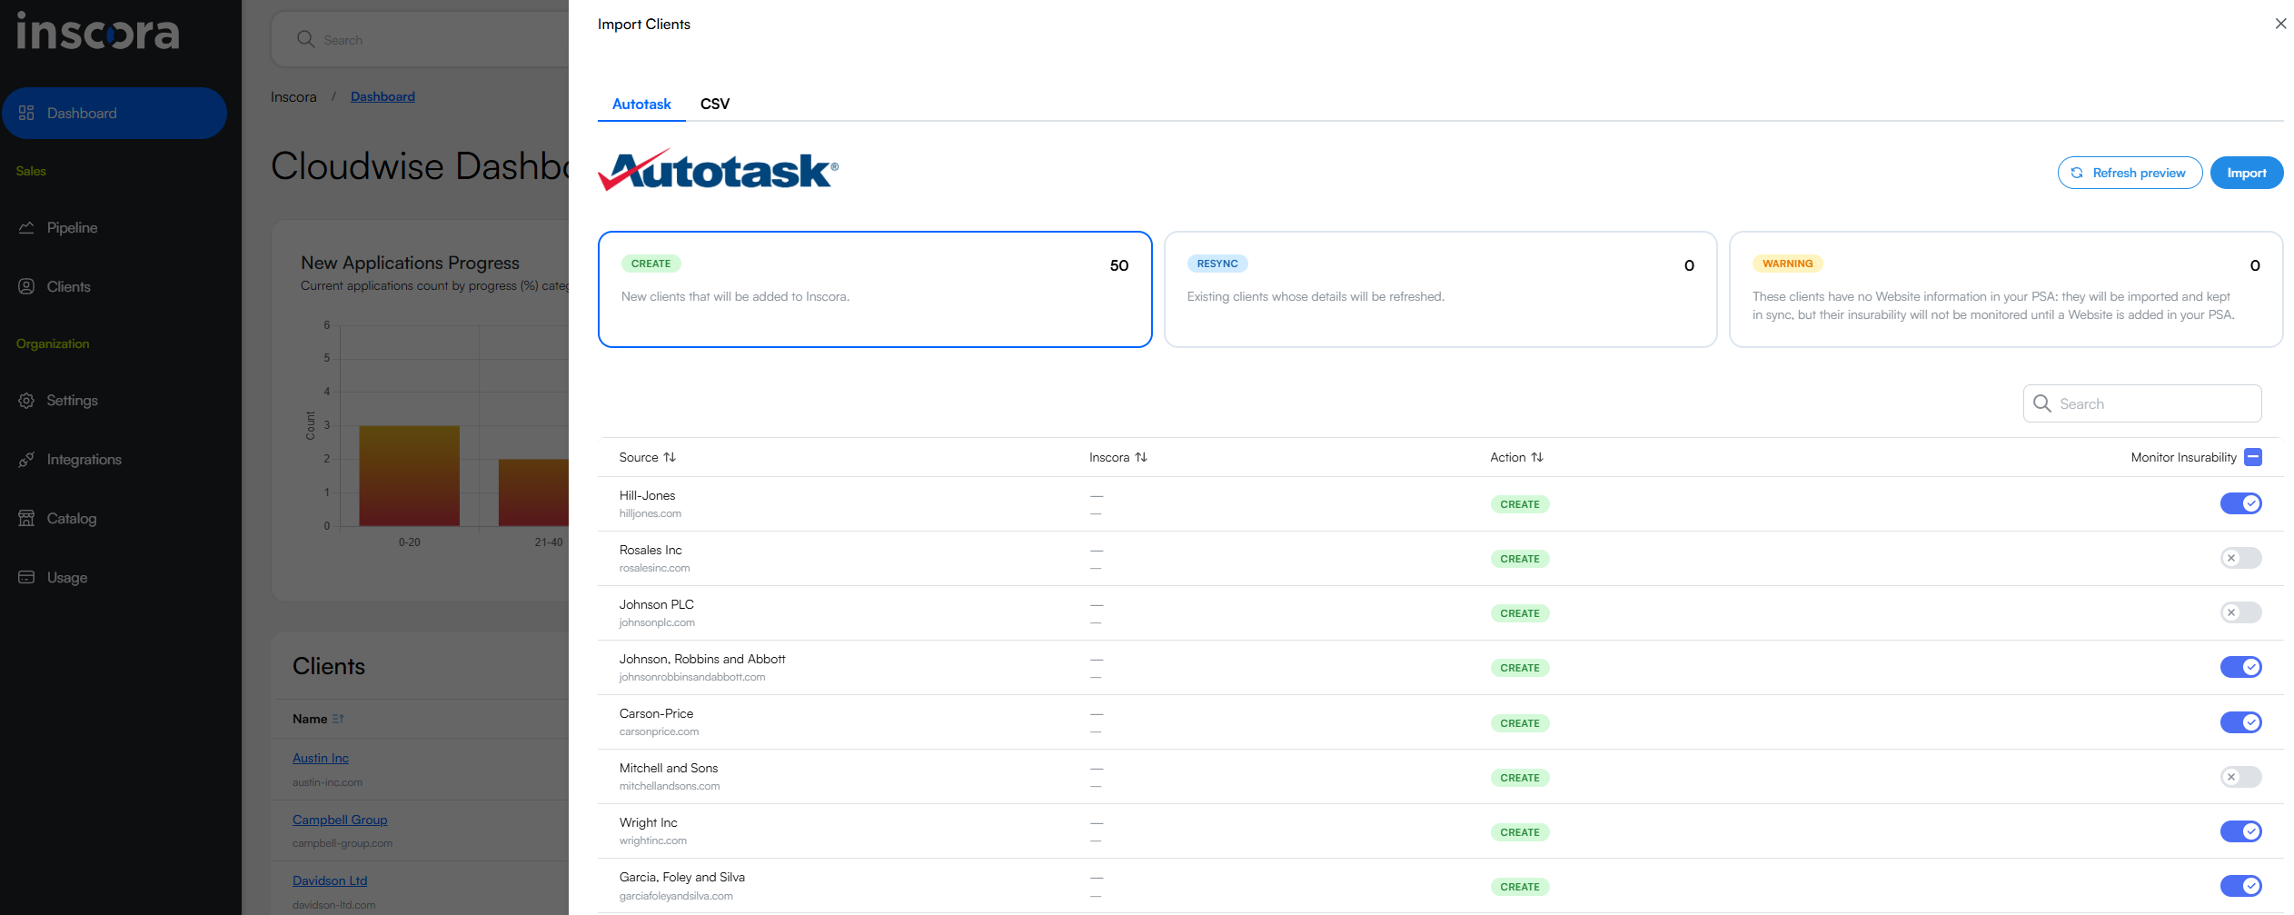The image size is (2294, 915).
Task: Click the Settings gear icon
Action: [x=26, y=400]
